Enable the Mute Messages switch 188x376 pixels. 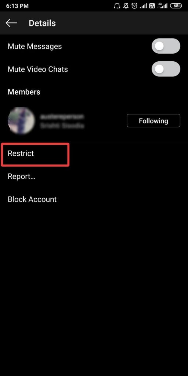166,46
